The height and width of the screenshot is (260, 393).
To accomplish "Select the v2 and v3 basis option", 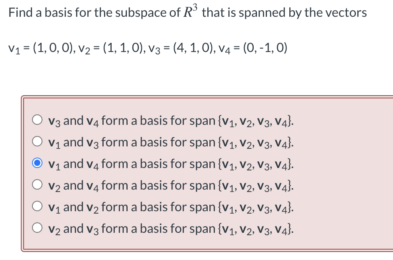I will point(38,226).
